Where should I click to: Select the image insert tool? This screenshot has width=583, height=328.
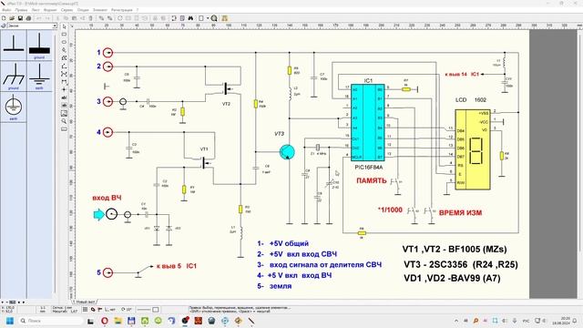tap(64, 113)
